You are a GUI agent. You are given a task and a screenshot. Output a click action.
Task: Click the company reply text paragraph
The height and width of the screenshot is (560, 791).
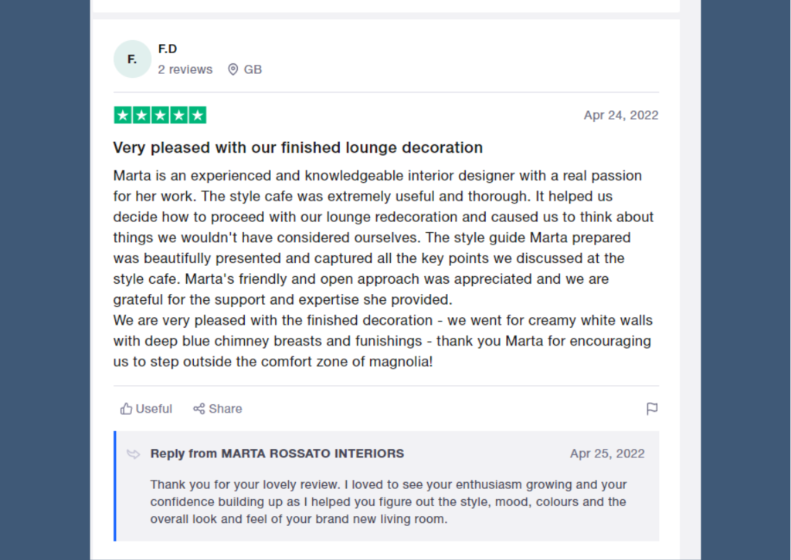389,501
